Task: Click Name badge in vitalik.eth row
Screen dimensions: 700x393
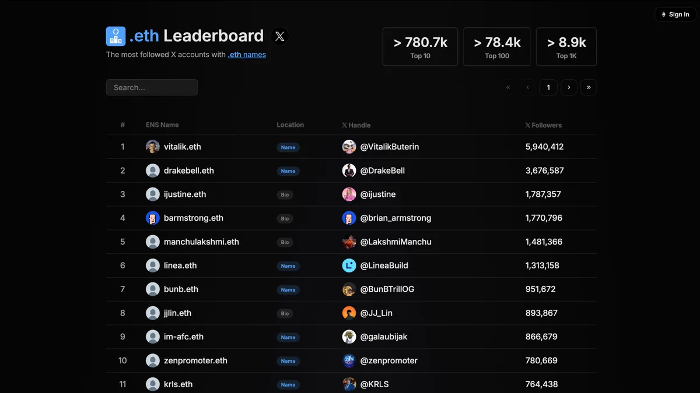Action: [x=288, y=147]
